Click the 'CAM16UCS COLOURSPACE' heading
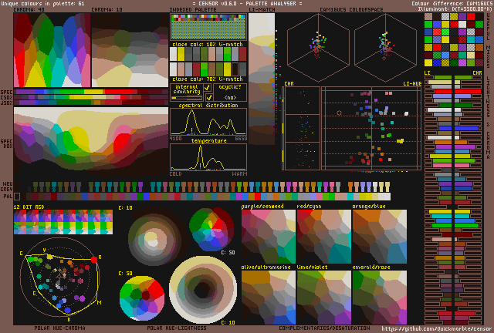 (x=351, y=10)
